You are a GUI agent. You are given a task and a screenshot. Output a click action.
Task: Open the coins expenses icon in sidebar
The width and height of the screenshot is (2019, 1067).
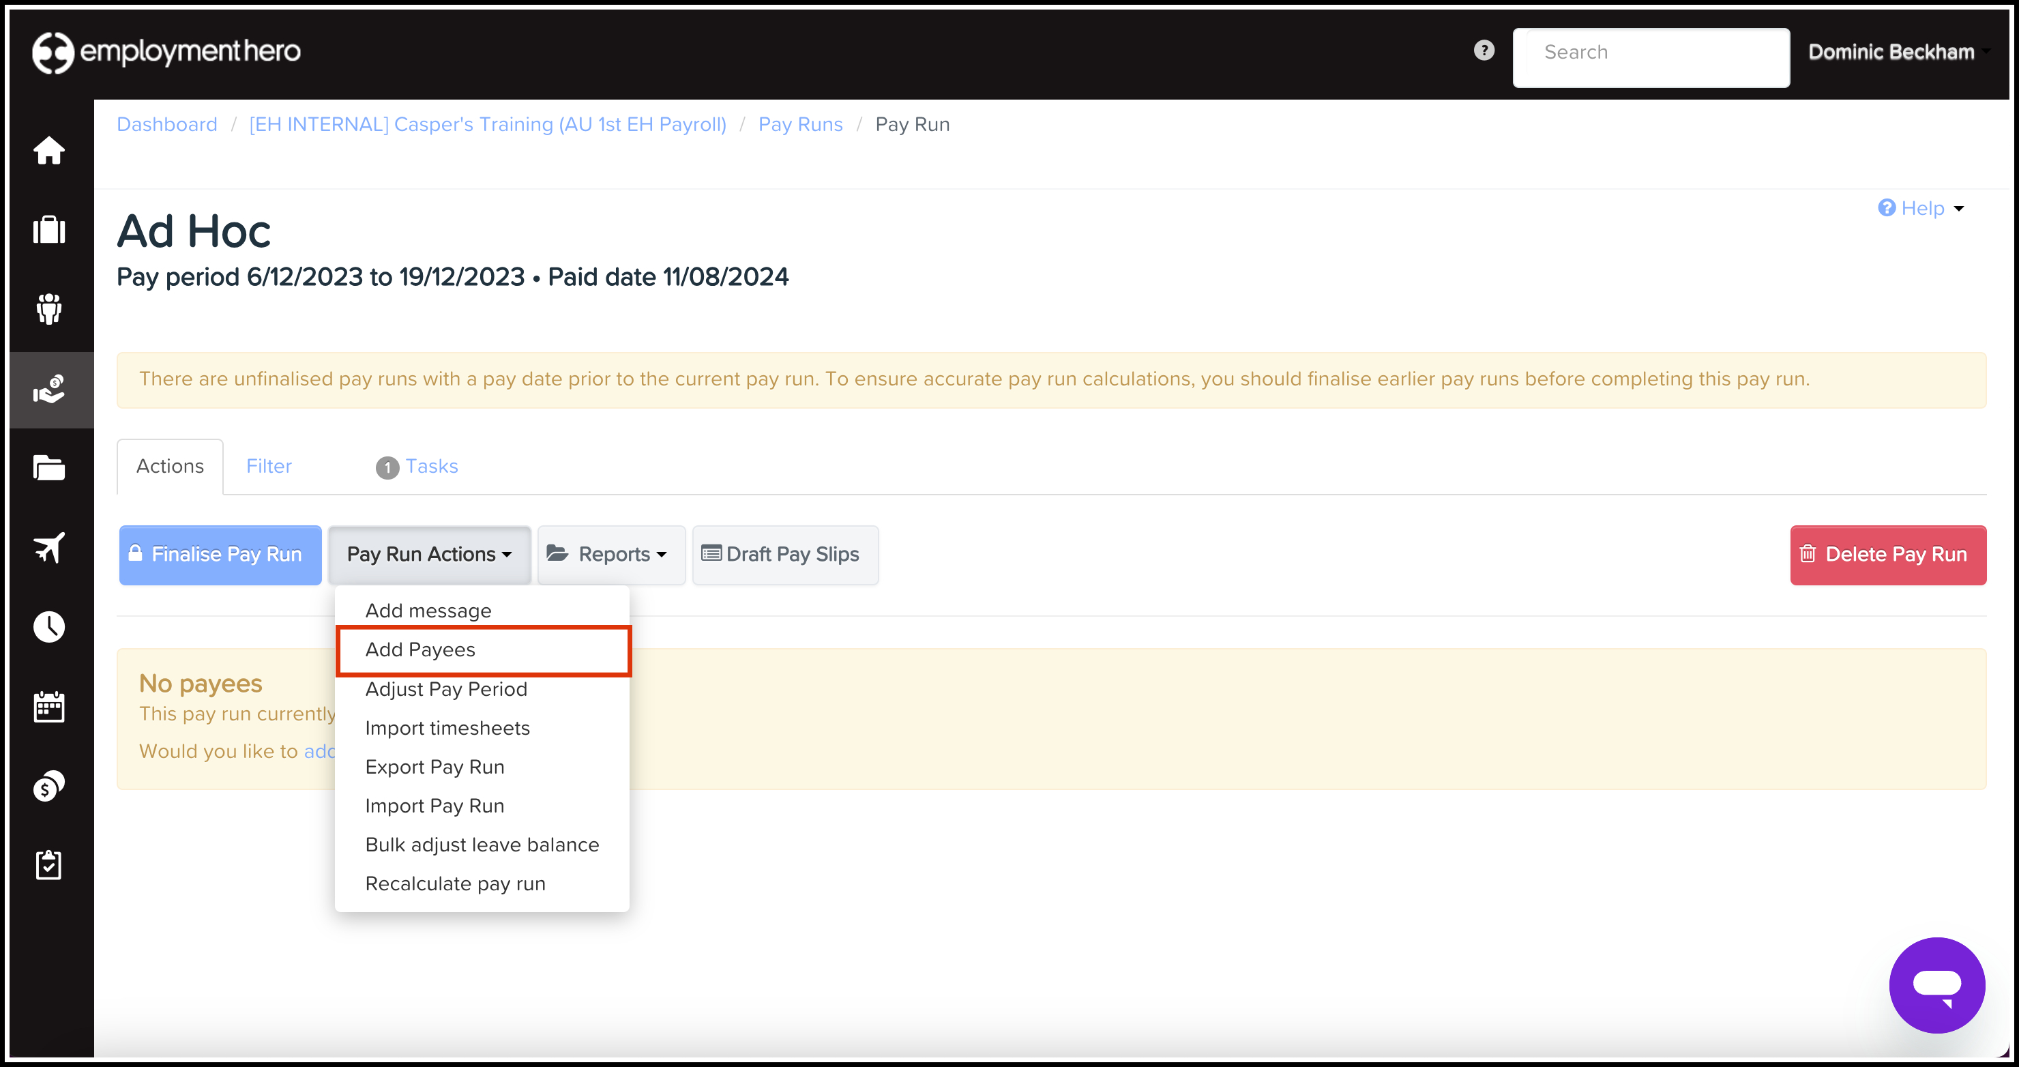48,785
